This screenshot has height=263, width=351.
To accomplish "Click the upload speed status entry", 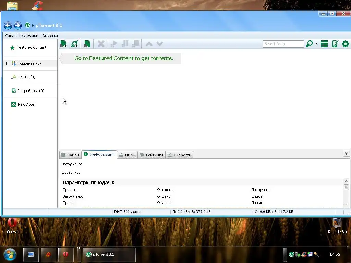I will 274,212.
